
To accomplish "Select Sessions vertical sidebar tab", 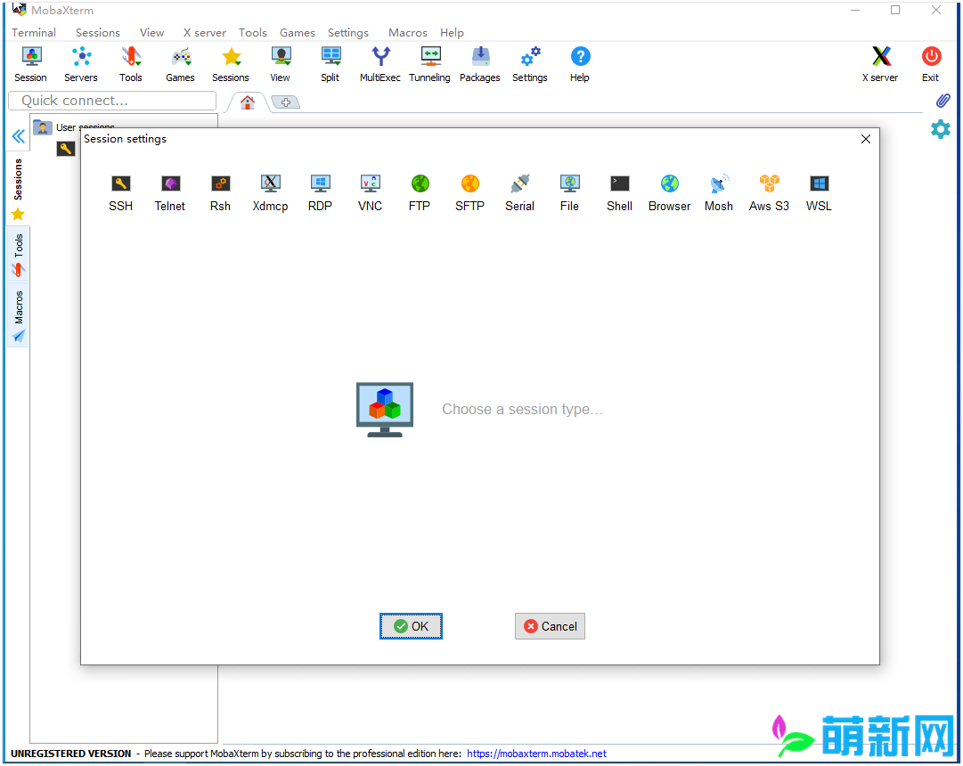I will coord(18,189).
